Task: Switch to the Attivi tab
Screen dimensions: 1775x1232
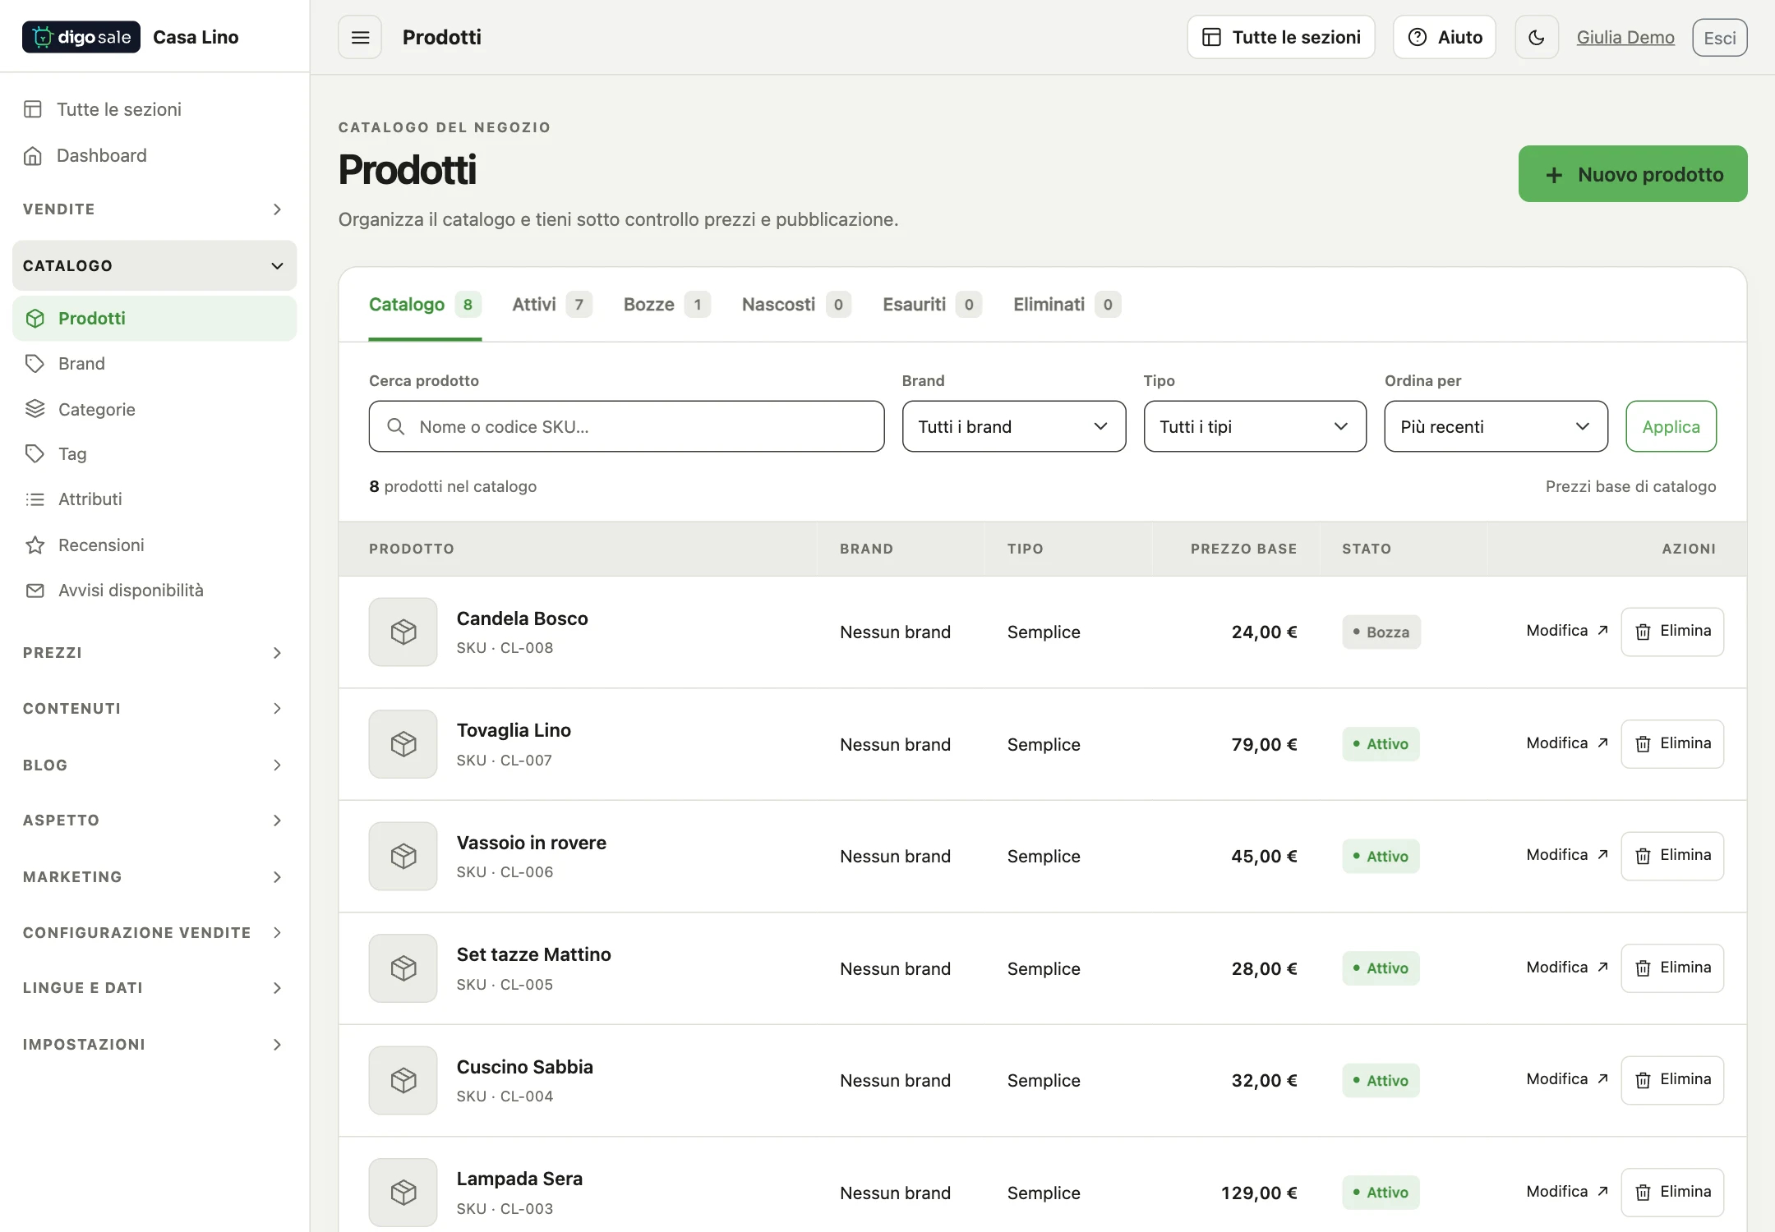Action: (551, 305)
